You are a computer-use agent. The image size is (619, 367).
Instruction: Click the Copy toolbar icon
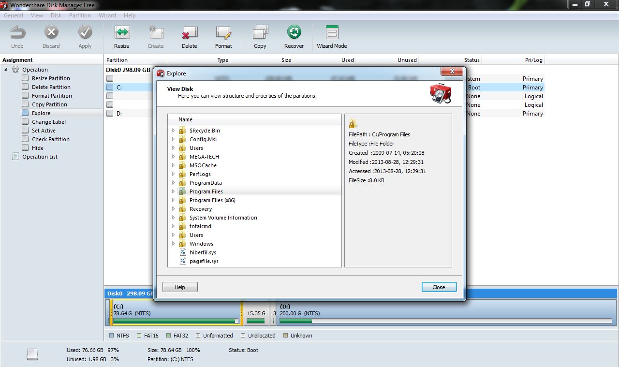coord(260,33)
